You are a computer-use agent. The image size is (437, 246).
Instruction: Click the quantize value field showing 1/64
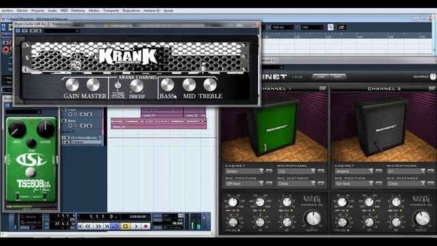click(x=311, y=27)
